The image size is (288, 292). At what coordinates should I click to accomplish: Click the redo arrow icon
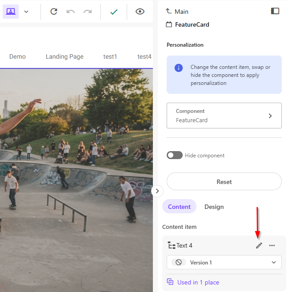(88, 12)
